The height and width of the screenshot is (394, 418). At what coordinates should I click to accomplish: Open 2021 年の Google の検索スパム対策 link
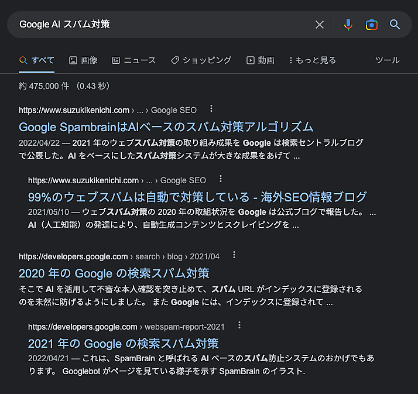[x=124, y=343]
